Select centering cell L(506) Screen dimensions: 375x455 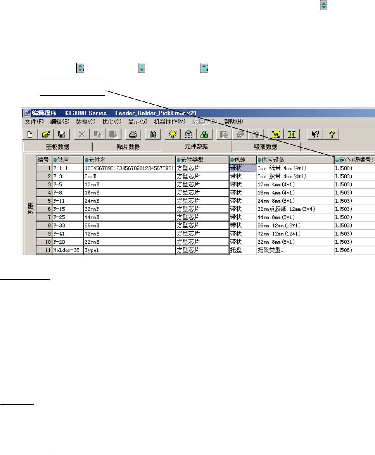pyautogui.click(x=355, y=250)
